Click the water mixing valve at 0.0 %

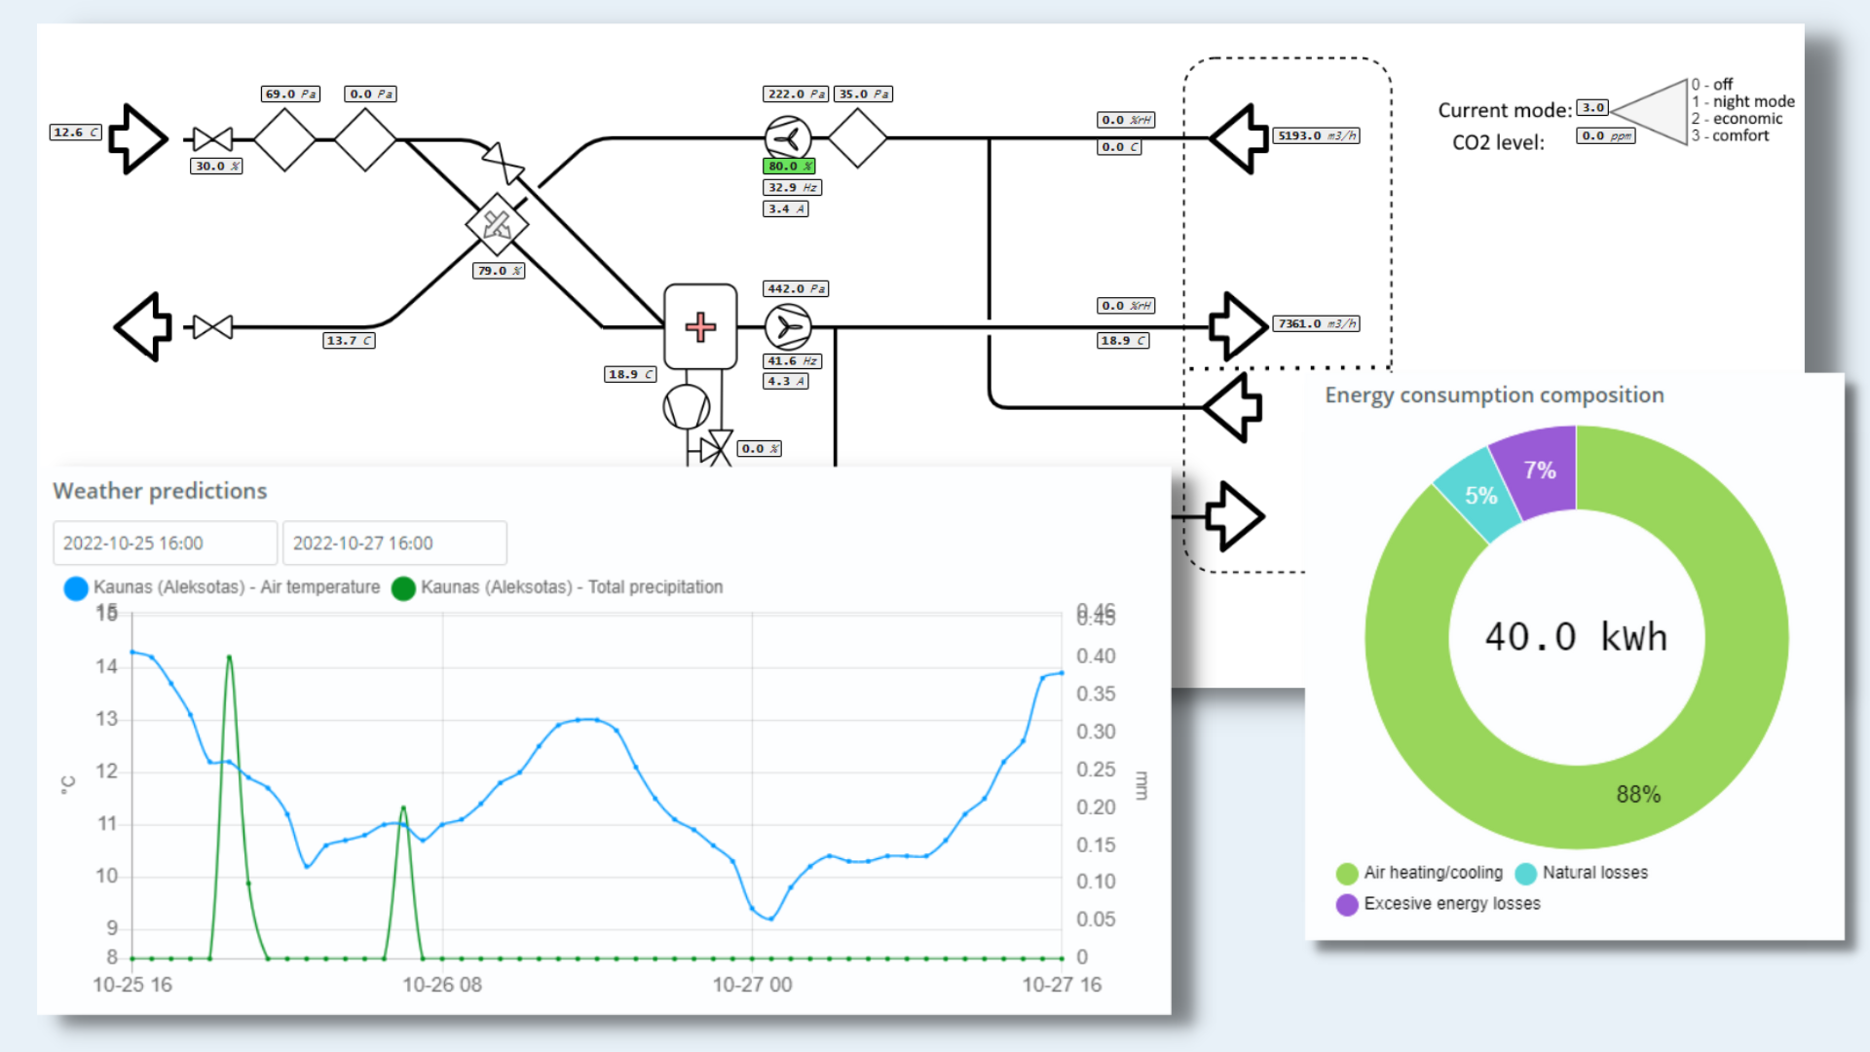717,448
